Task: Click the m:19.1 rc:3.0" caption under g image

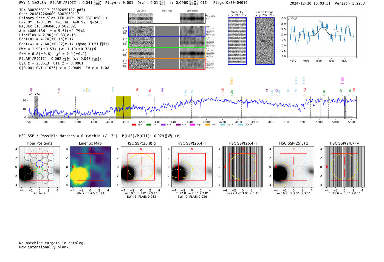Action: click(x=141, y=193)
